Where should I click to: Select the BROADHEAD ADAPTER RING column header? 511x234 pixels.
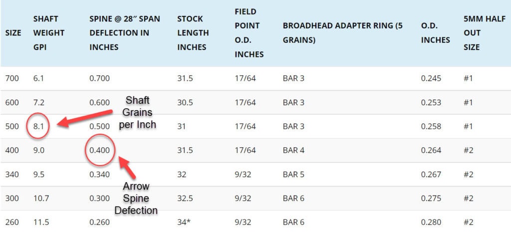pyautogui.click(x=342, y=33)
